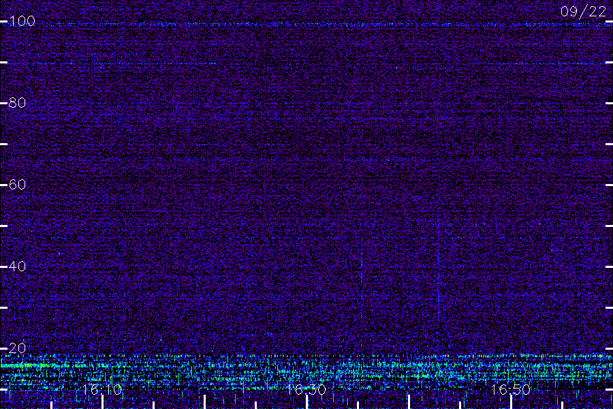The width and height of the screenshot is (613, 409).
Task: Click the 16:50 time axis label
Action: 511,389
